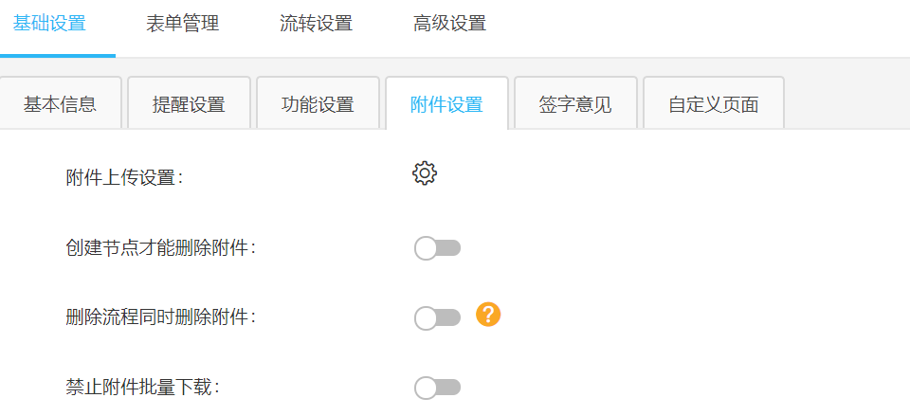This screenshot has width=910, height=416.
Task: Open the 附件上传设置 gear icon
Action: tap(425, 173)
